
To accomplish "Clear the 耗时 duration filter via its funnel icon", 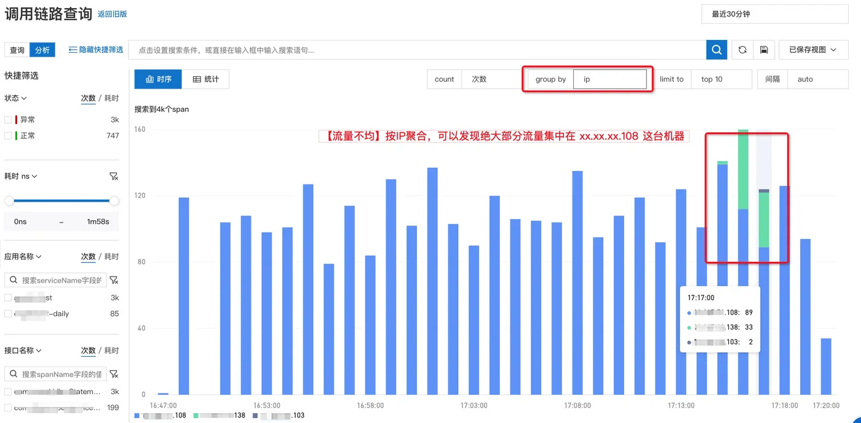I will click(x=113, y=176).
